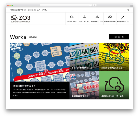139x117 pixels.
Task: Reload the page via browser refresh icon
Action: click(90, 5)
